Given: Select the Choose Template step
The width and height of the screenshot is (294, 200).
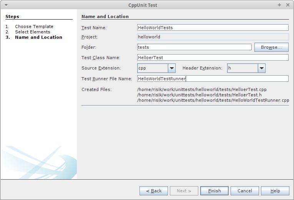Looking at the screenshot, I should coord(34,26).
